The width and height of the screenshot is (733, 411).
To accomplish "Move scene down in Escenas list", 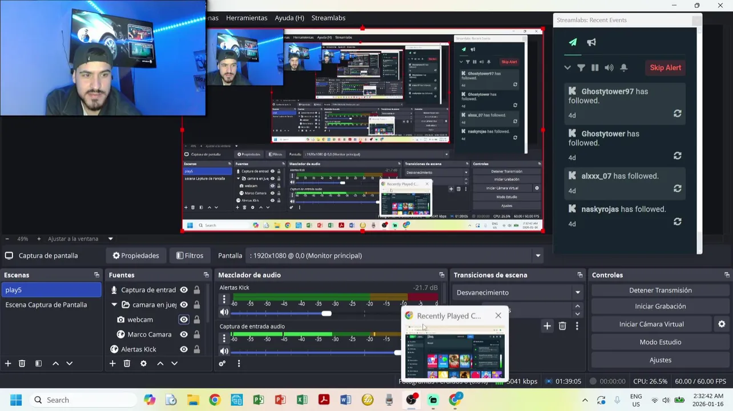I will pos(69,363).
